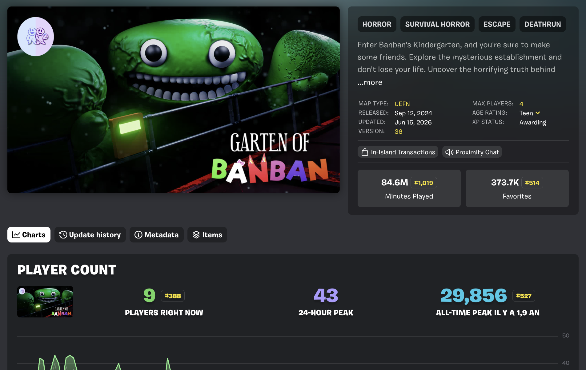
Task: Click the Charts tab line-graph icon
Action: tap(16, 235)
